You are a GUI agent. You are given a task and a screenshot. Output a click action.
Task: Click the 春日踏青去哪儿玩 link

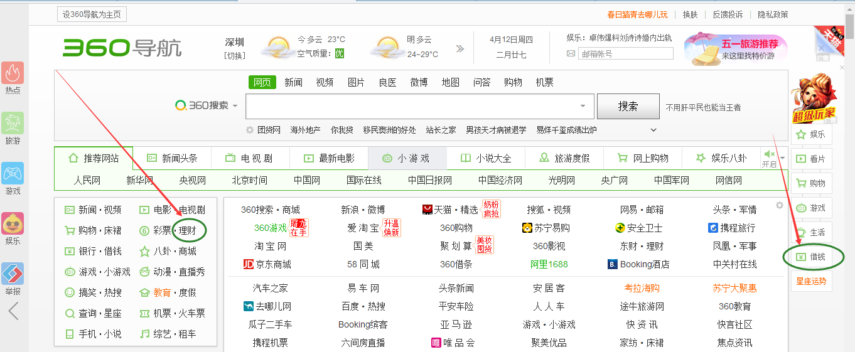[x=637, y=14]
